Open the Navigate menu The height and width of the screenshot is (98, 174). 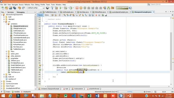[15, 5]
